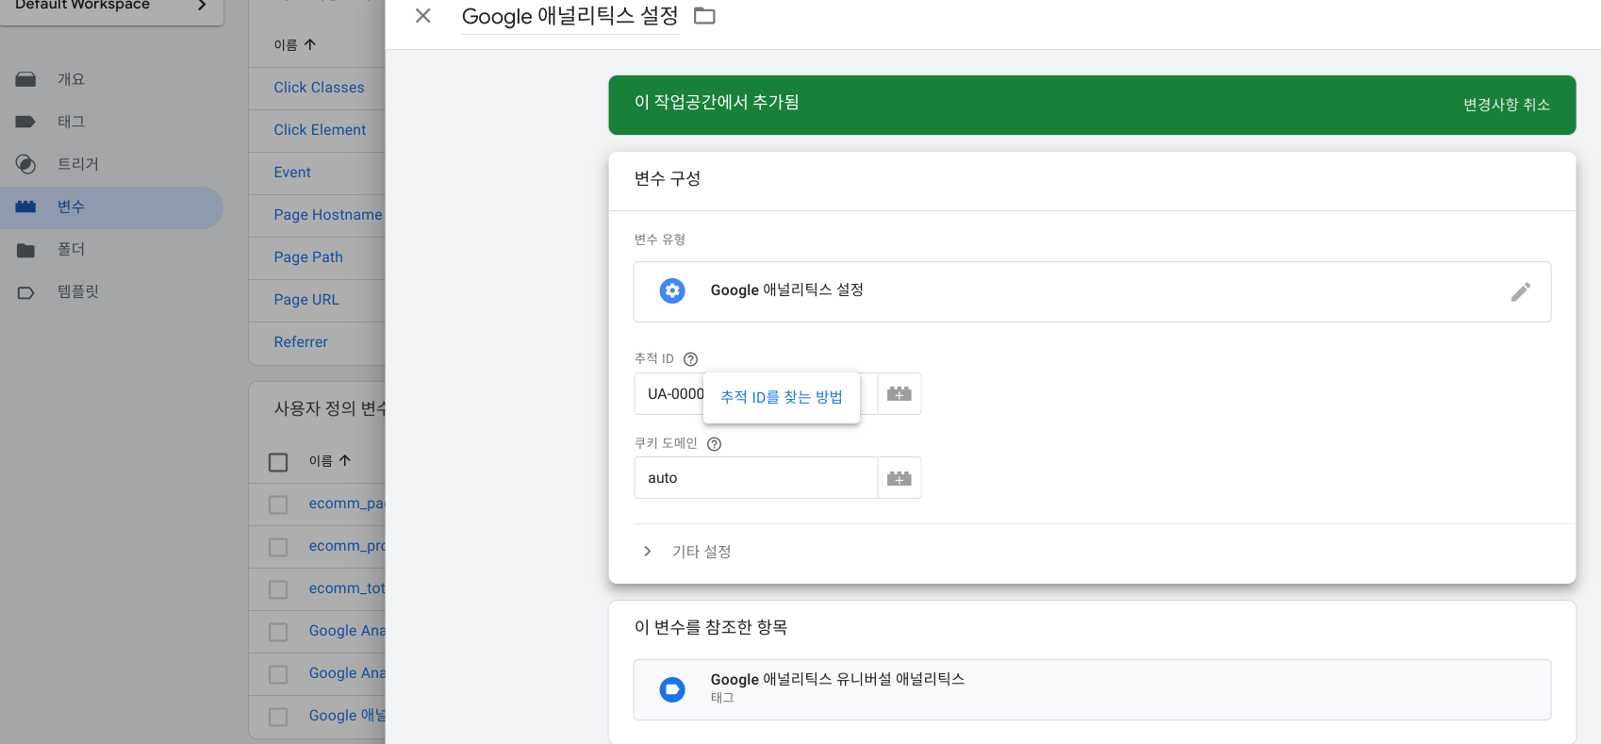Image resolution: width=1601 pixels, height=744 pixels.
Task: Click the 변수 구성 card heading
Action: coord(668,178)
